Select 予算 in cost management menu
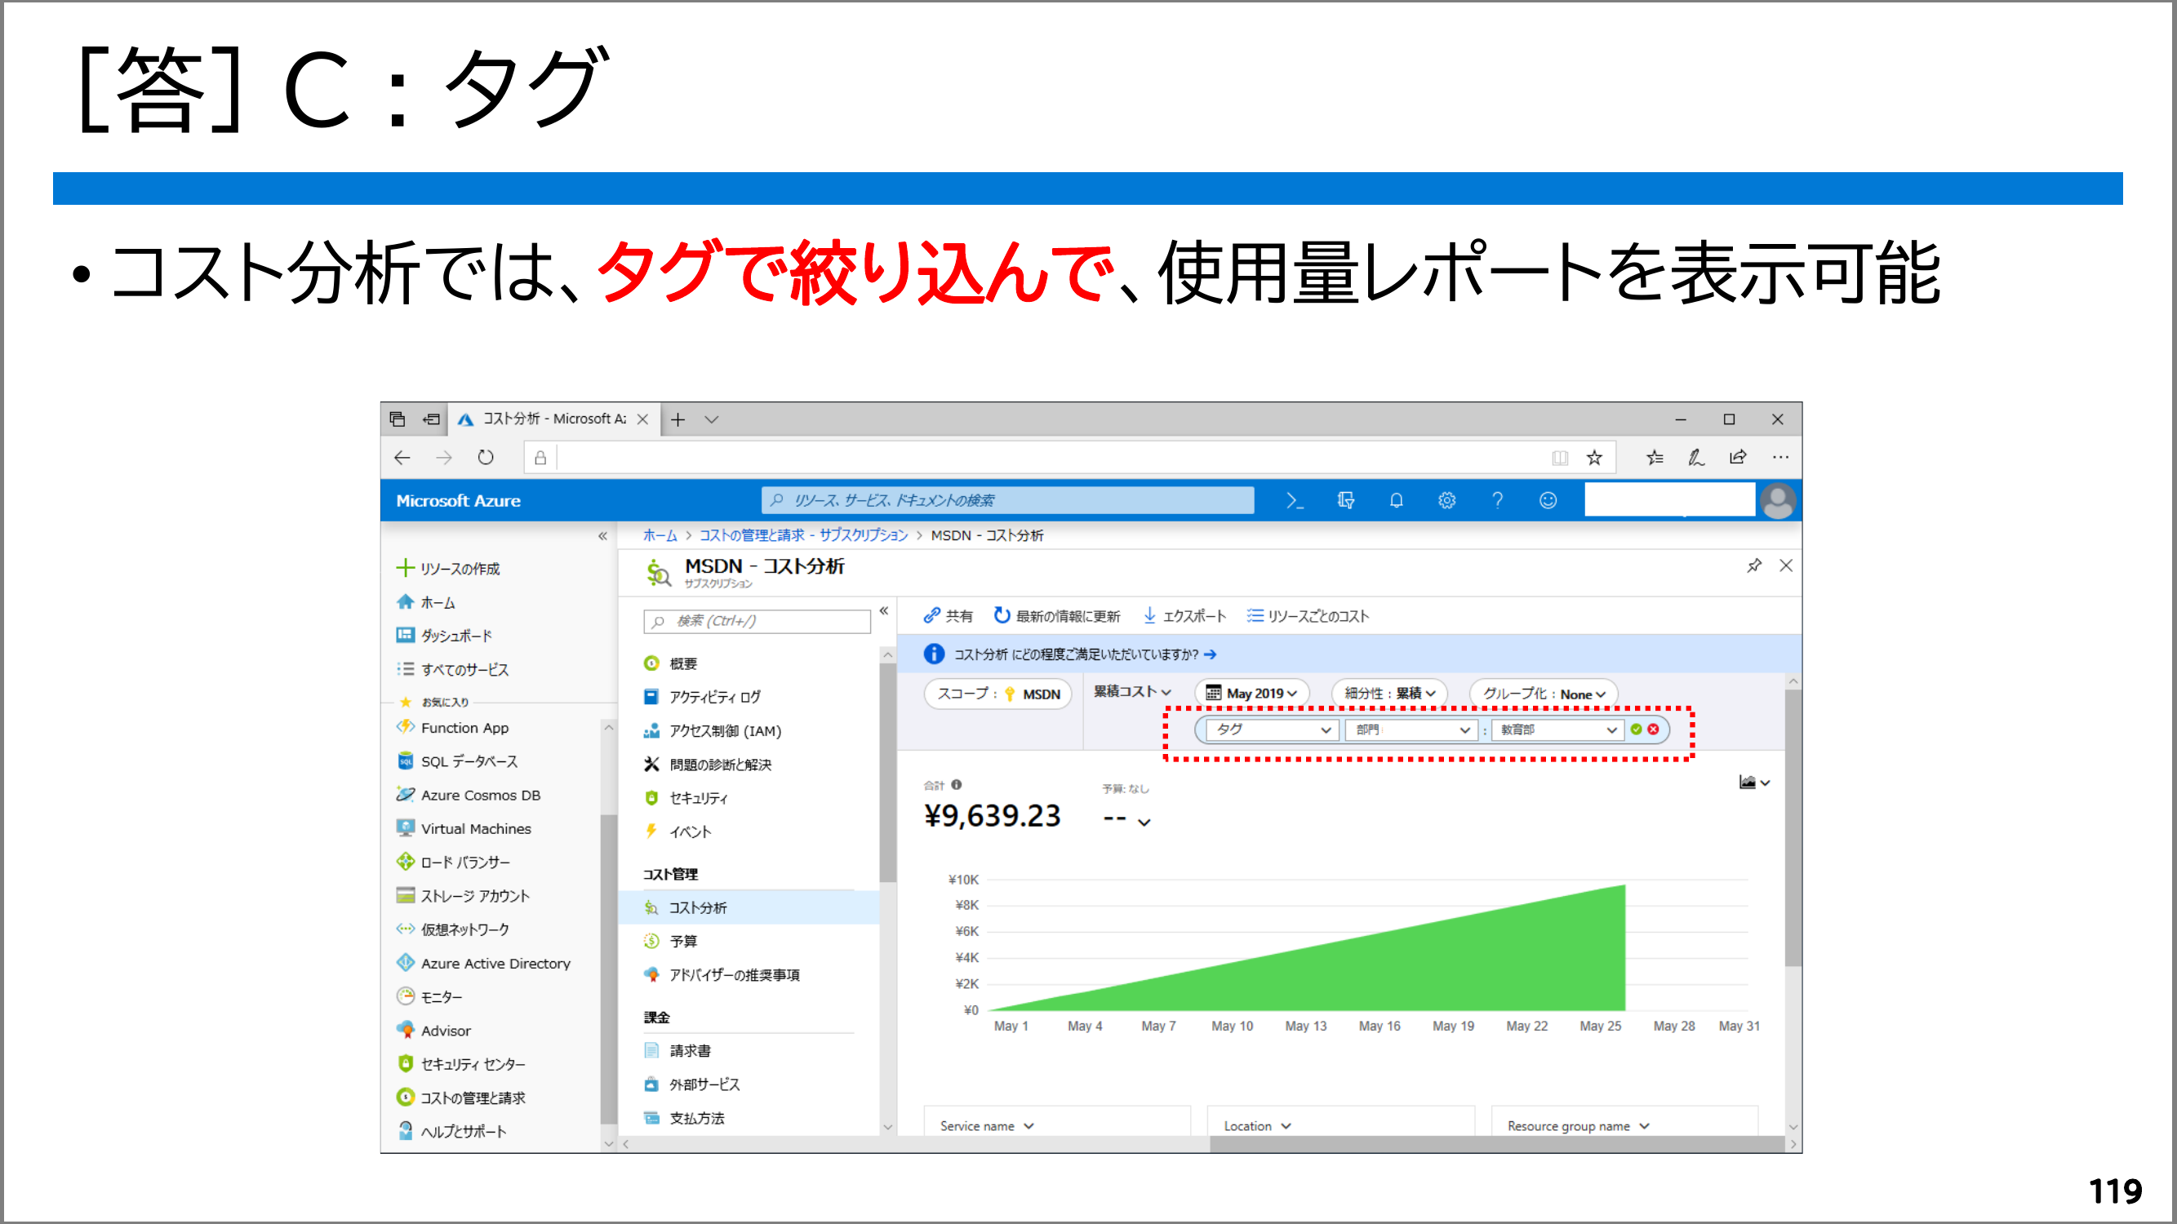The height and width of the screenshot is (1224, 2177). pyautogui.click(x=683, y=941)
